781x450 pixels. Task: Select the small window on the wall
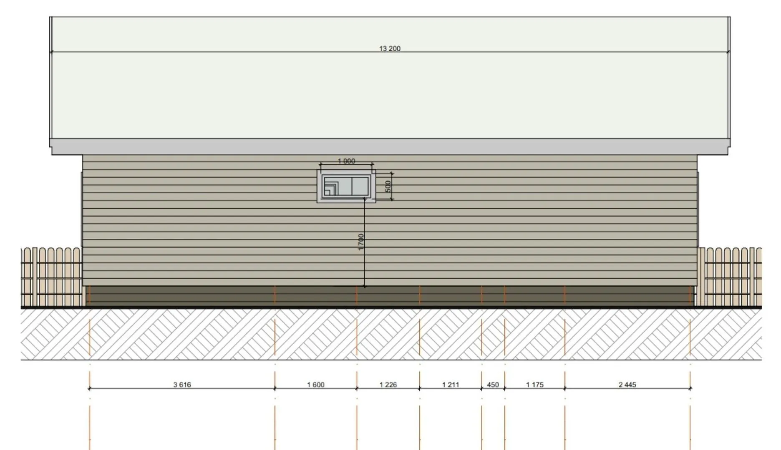[346, 186]
